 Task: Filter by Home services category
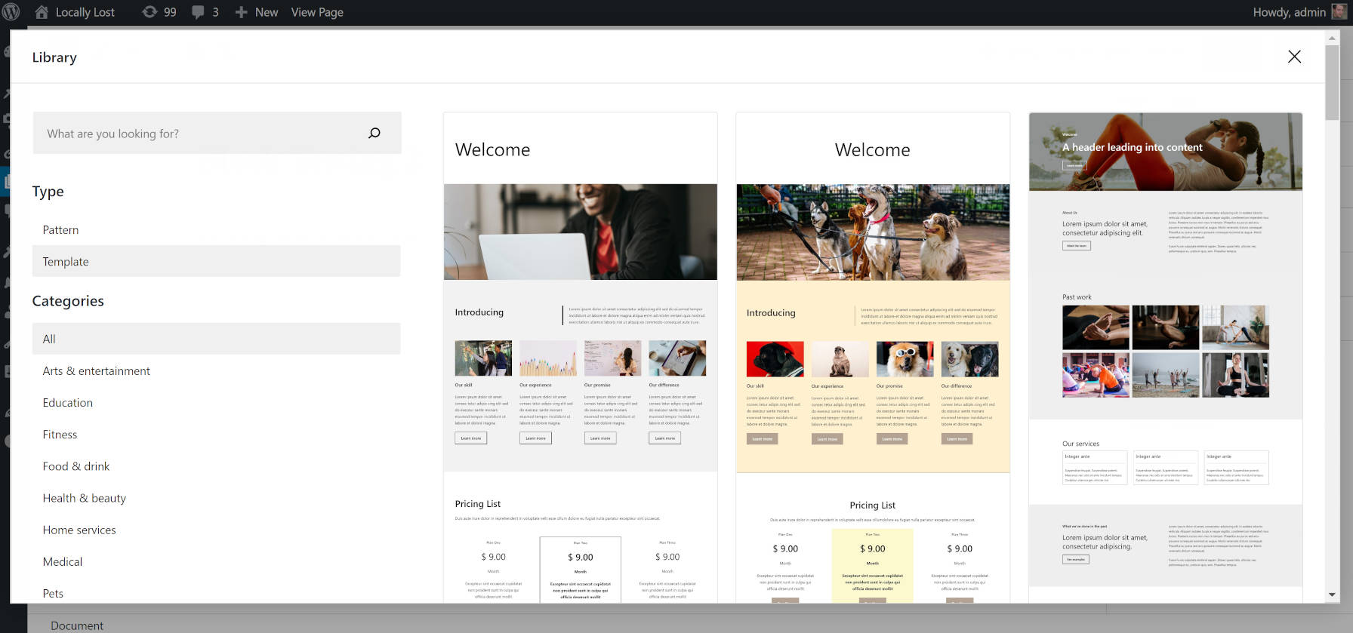click(216, 530)
